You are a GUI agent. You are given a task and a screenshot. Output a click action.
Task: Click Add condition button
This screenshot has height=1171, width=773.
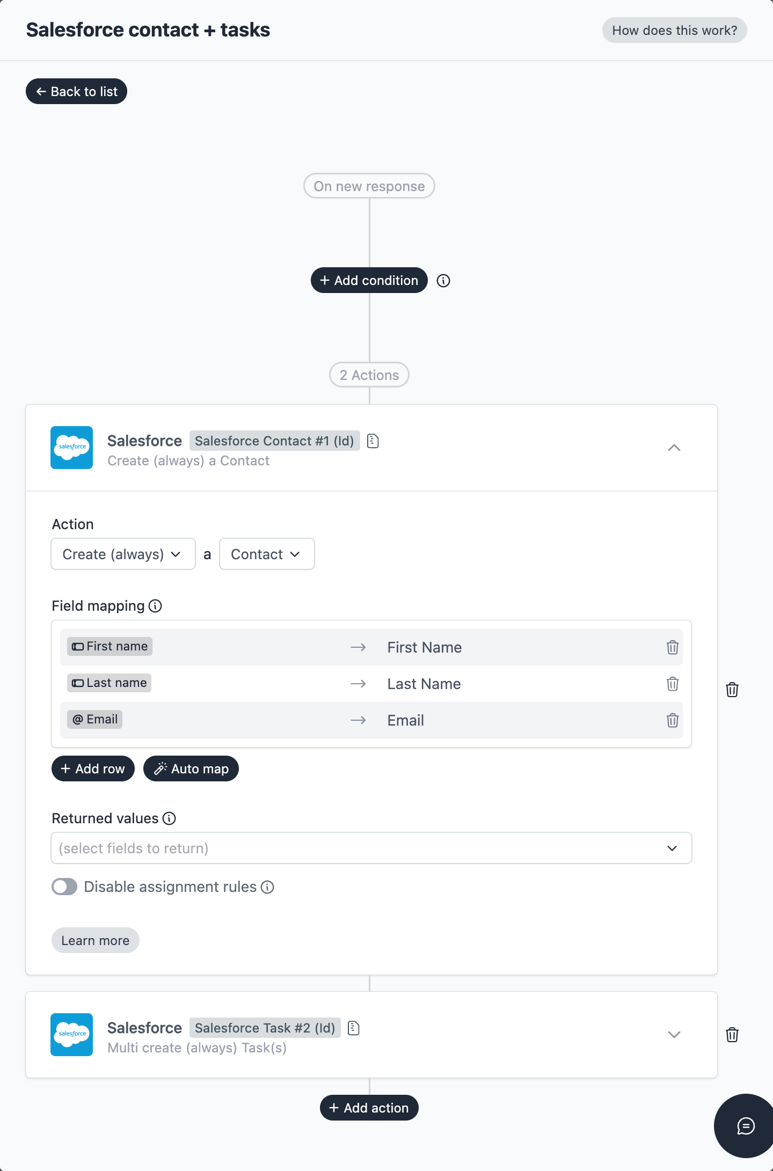click(x=369, y=280)
